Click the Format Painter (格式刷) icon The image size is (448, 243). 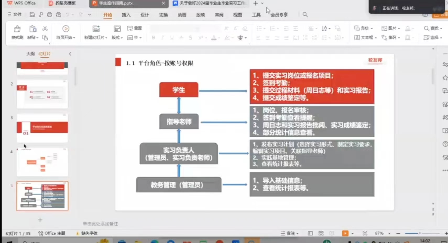pos(17,29)
